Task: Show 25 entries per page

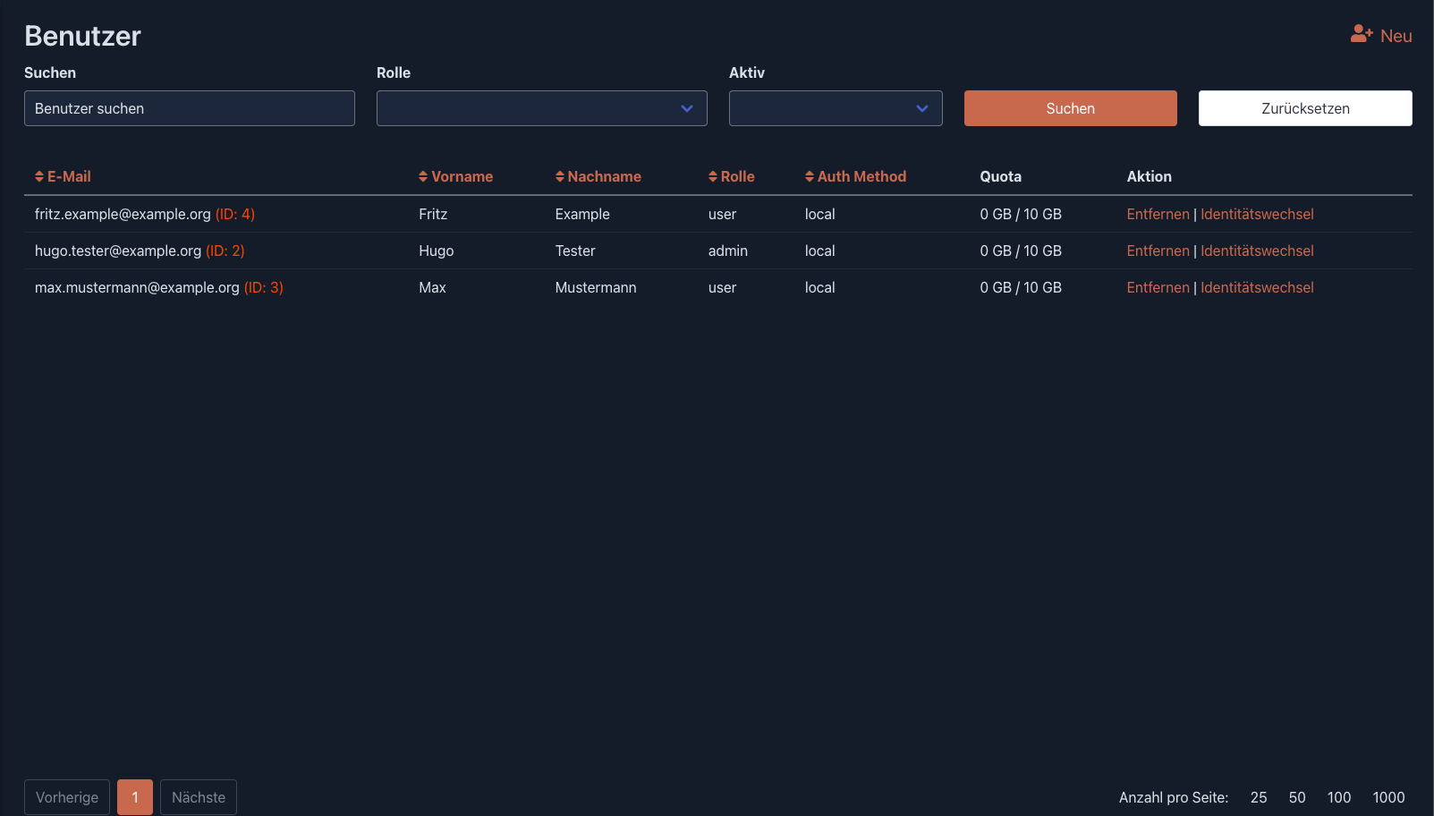Action: pyautogui.click(x=1259, y=797)
